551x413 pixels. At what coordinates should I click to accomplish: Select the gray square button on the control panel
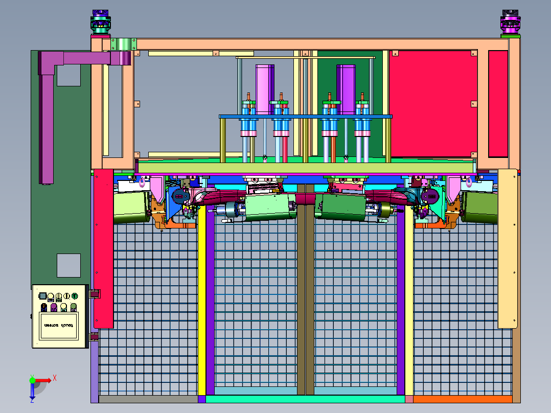[42, 296]
